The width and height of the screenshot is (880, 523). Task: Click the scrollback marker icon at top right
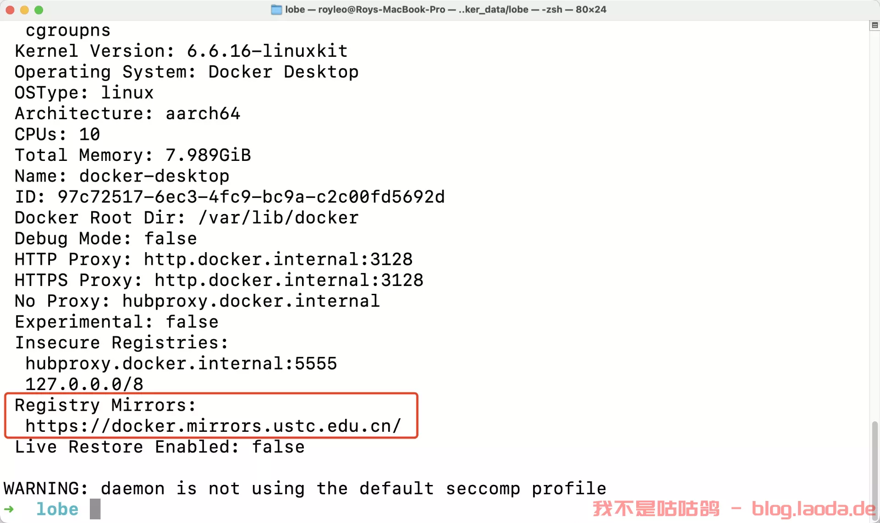click(874, 26)
